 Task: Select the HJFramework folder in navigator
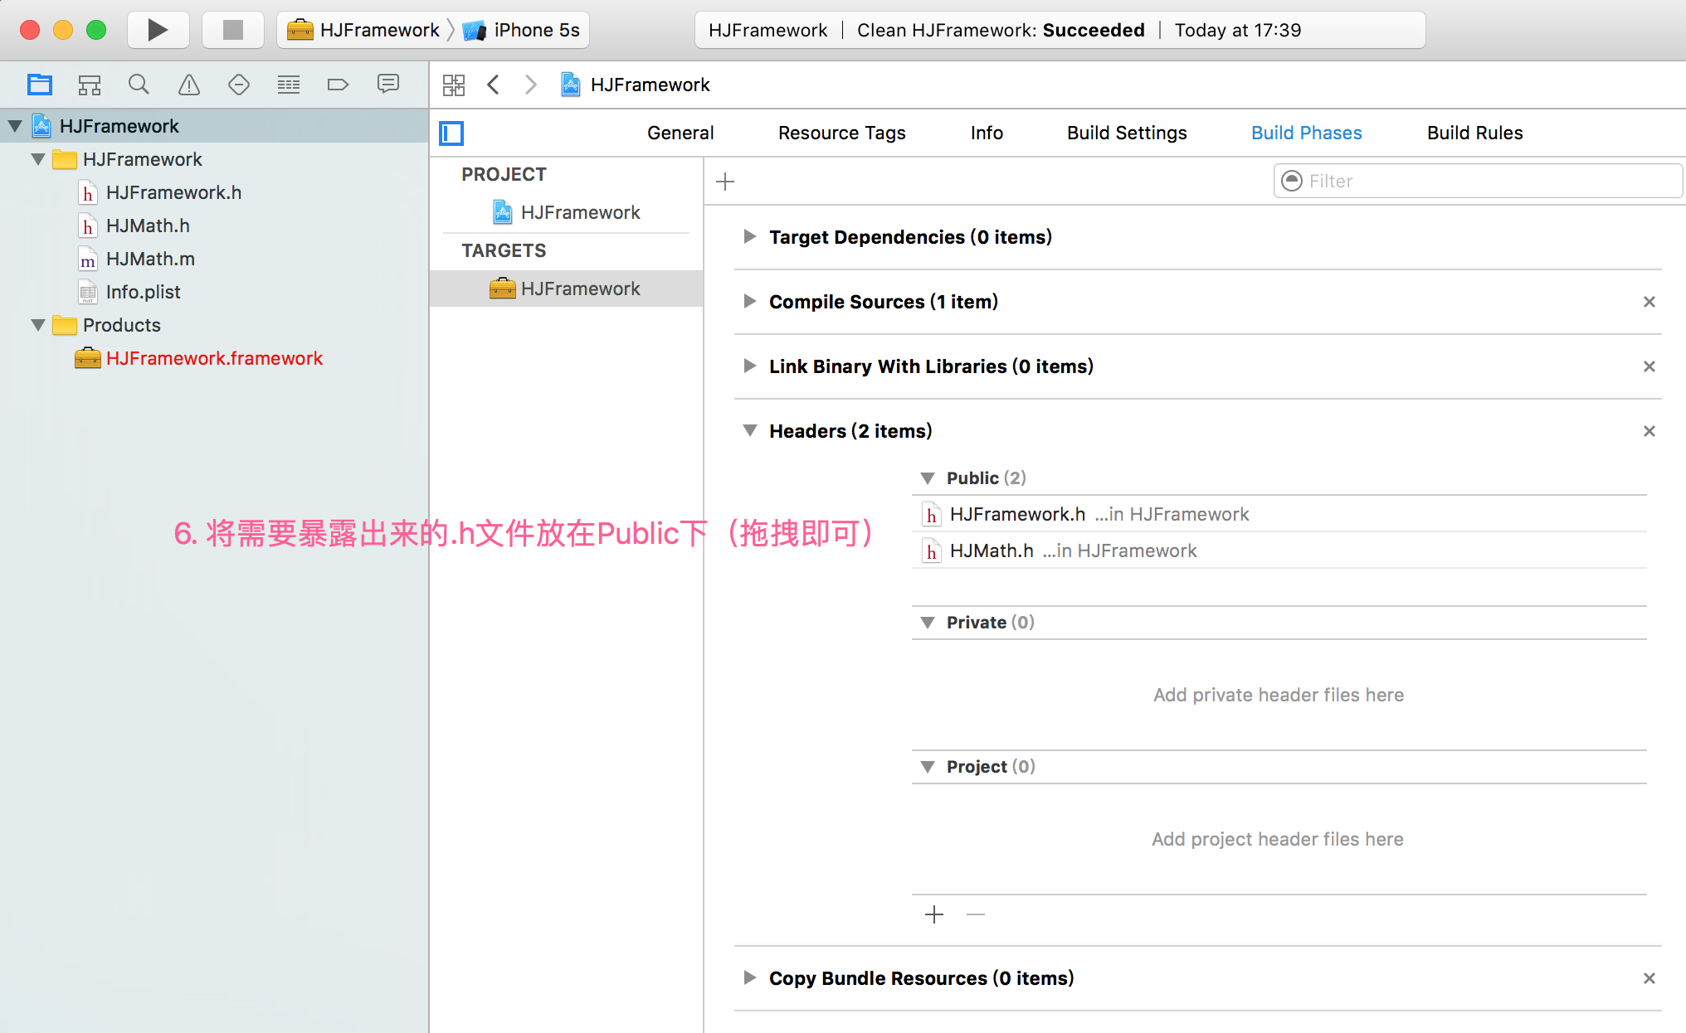129,159
